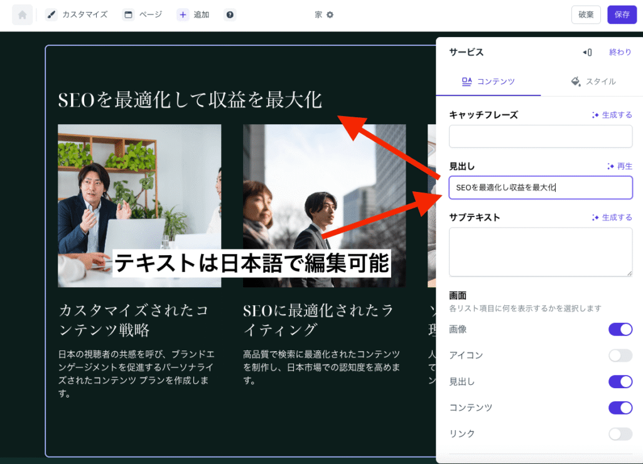
Task: Click the 家 page name label
Action: click(318, 15)
